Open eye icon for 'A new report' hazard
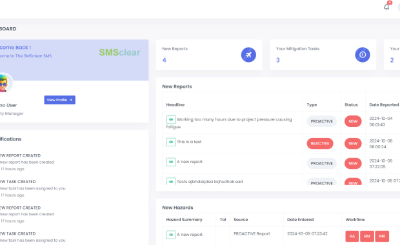 [171, 235]
